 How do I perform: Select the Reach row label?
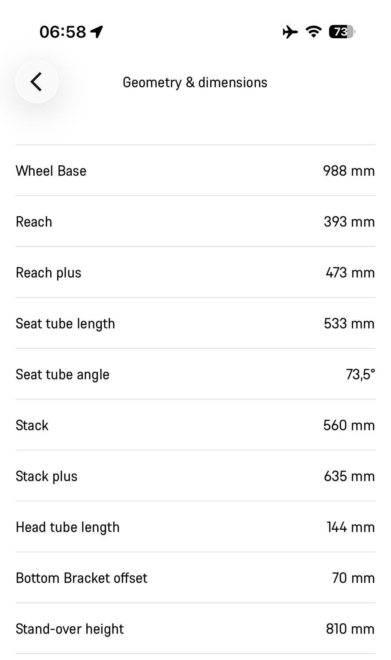pos(34,221)
